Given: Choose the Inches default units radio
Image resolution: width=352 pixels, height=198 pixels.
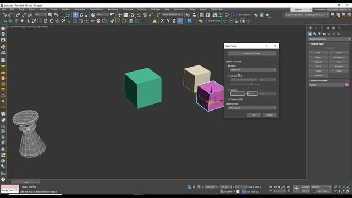Looking at the screenshot, I should point(252,84).
